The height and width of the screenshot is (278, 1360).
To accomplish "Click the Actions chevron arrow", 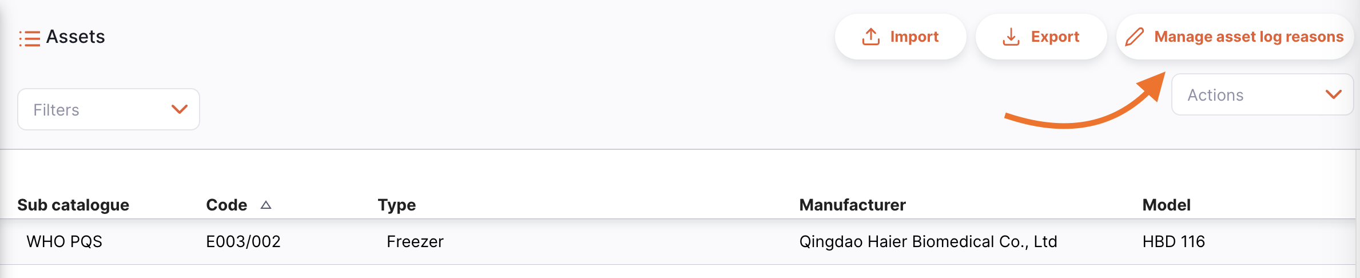I will pos(1333,94).
